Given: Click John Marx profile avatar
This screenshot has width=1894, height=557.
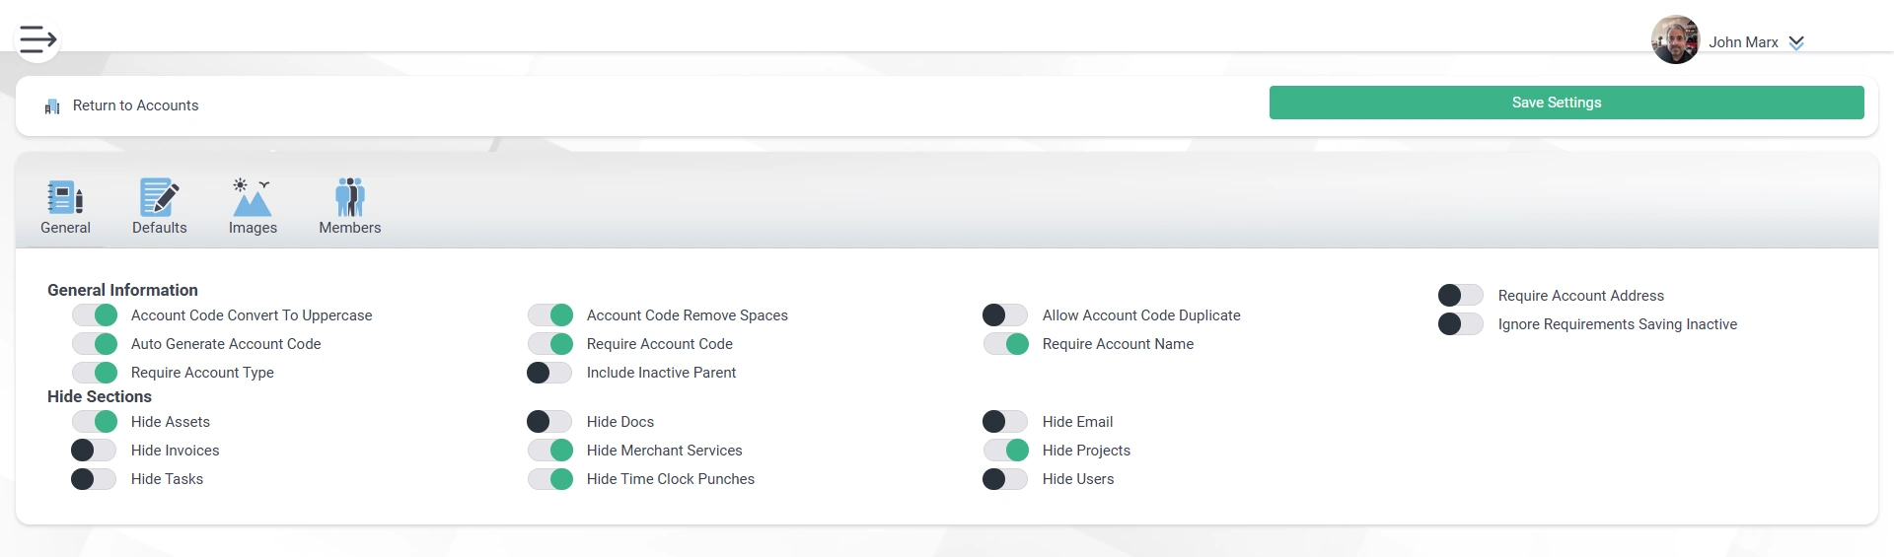Looking at the screenshot, I should coord(1675,39).
